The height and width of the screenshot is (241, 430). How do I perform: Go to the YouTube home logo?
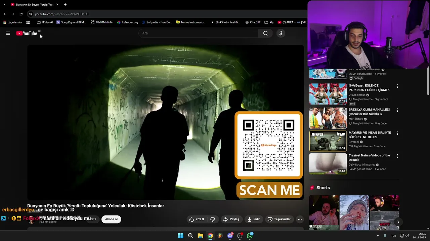[27, 33]
